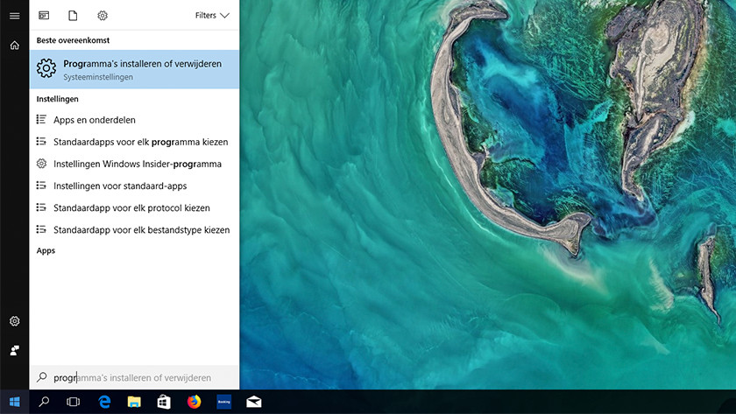
Task: Open Standaardapp voor elk bestandstype kiezen
Action: point(141,229)
